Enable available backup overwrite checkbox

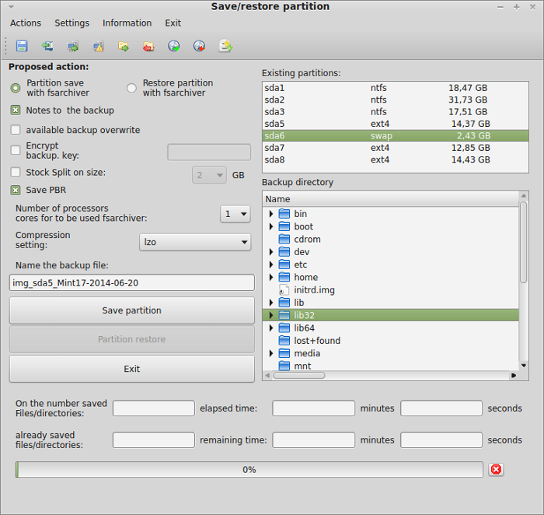click(16, 130)
